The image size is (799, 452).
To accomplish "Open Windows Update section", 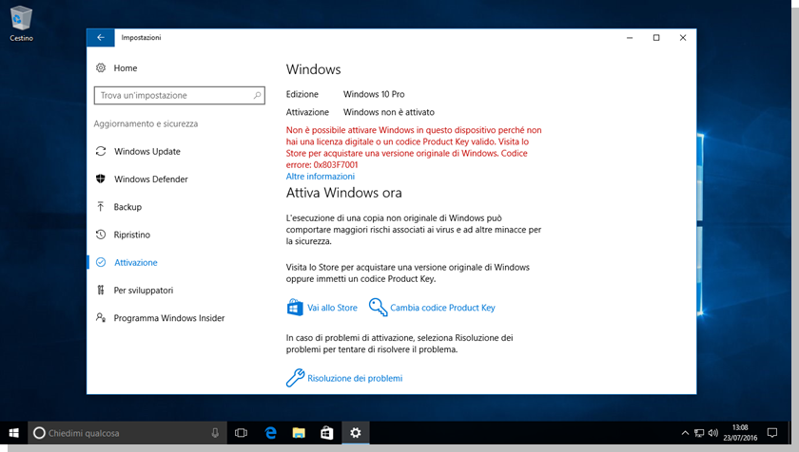I will pyautogui.click(x=147, y=152).
